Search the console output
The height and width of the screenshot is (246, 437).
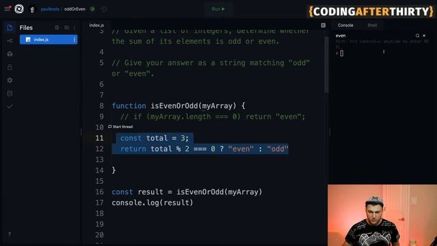417,36
